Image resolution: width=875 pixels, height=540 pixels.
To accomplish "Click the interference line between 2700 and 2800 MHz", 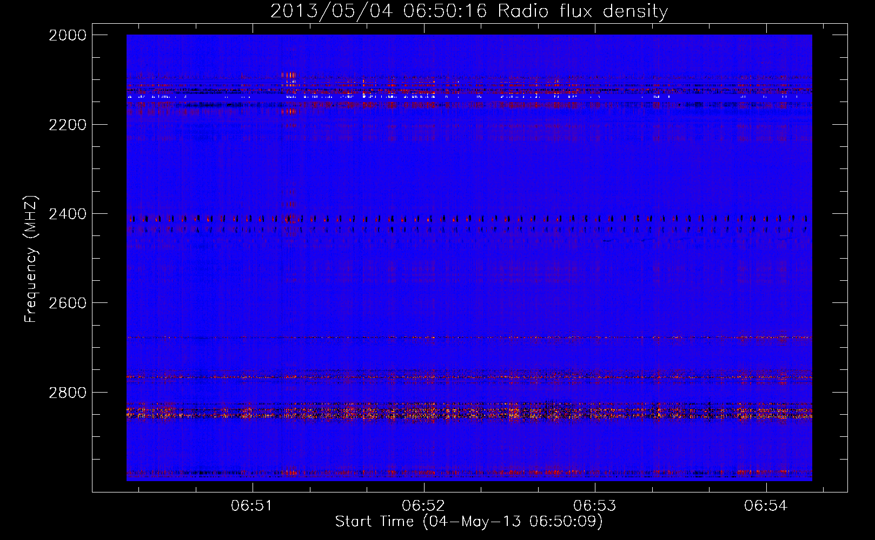I will point(465,376).
